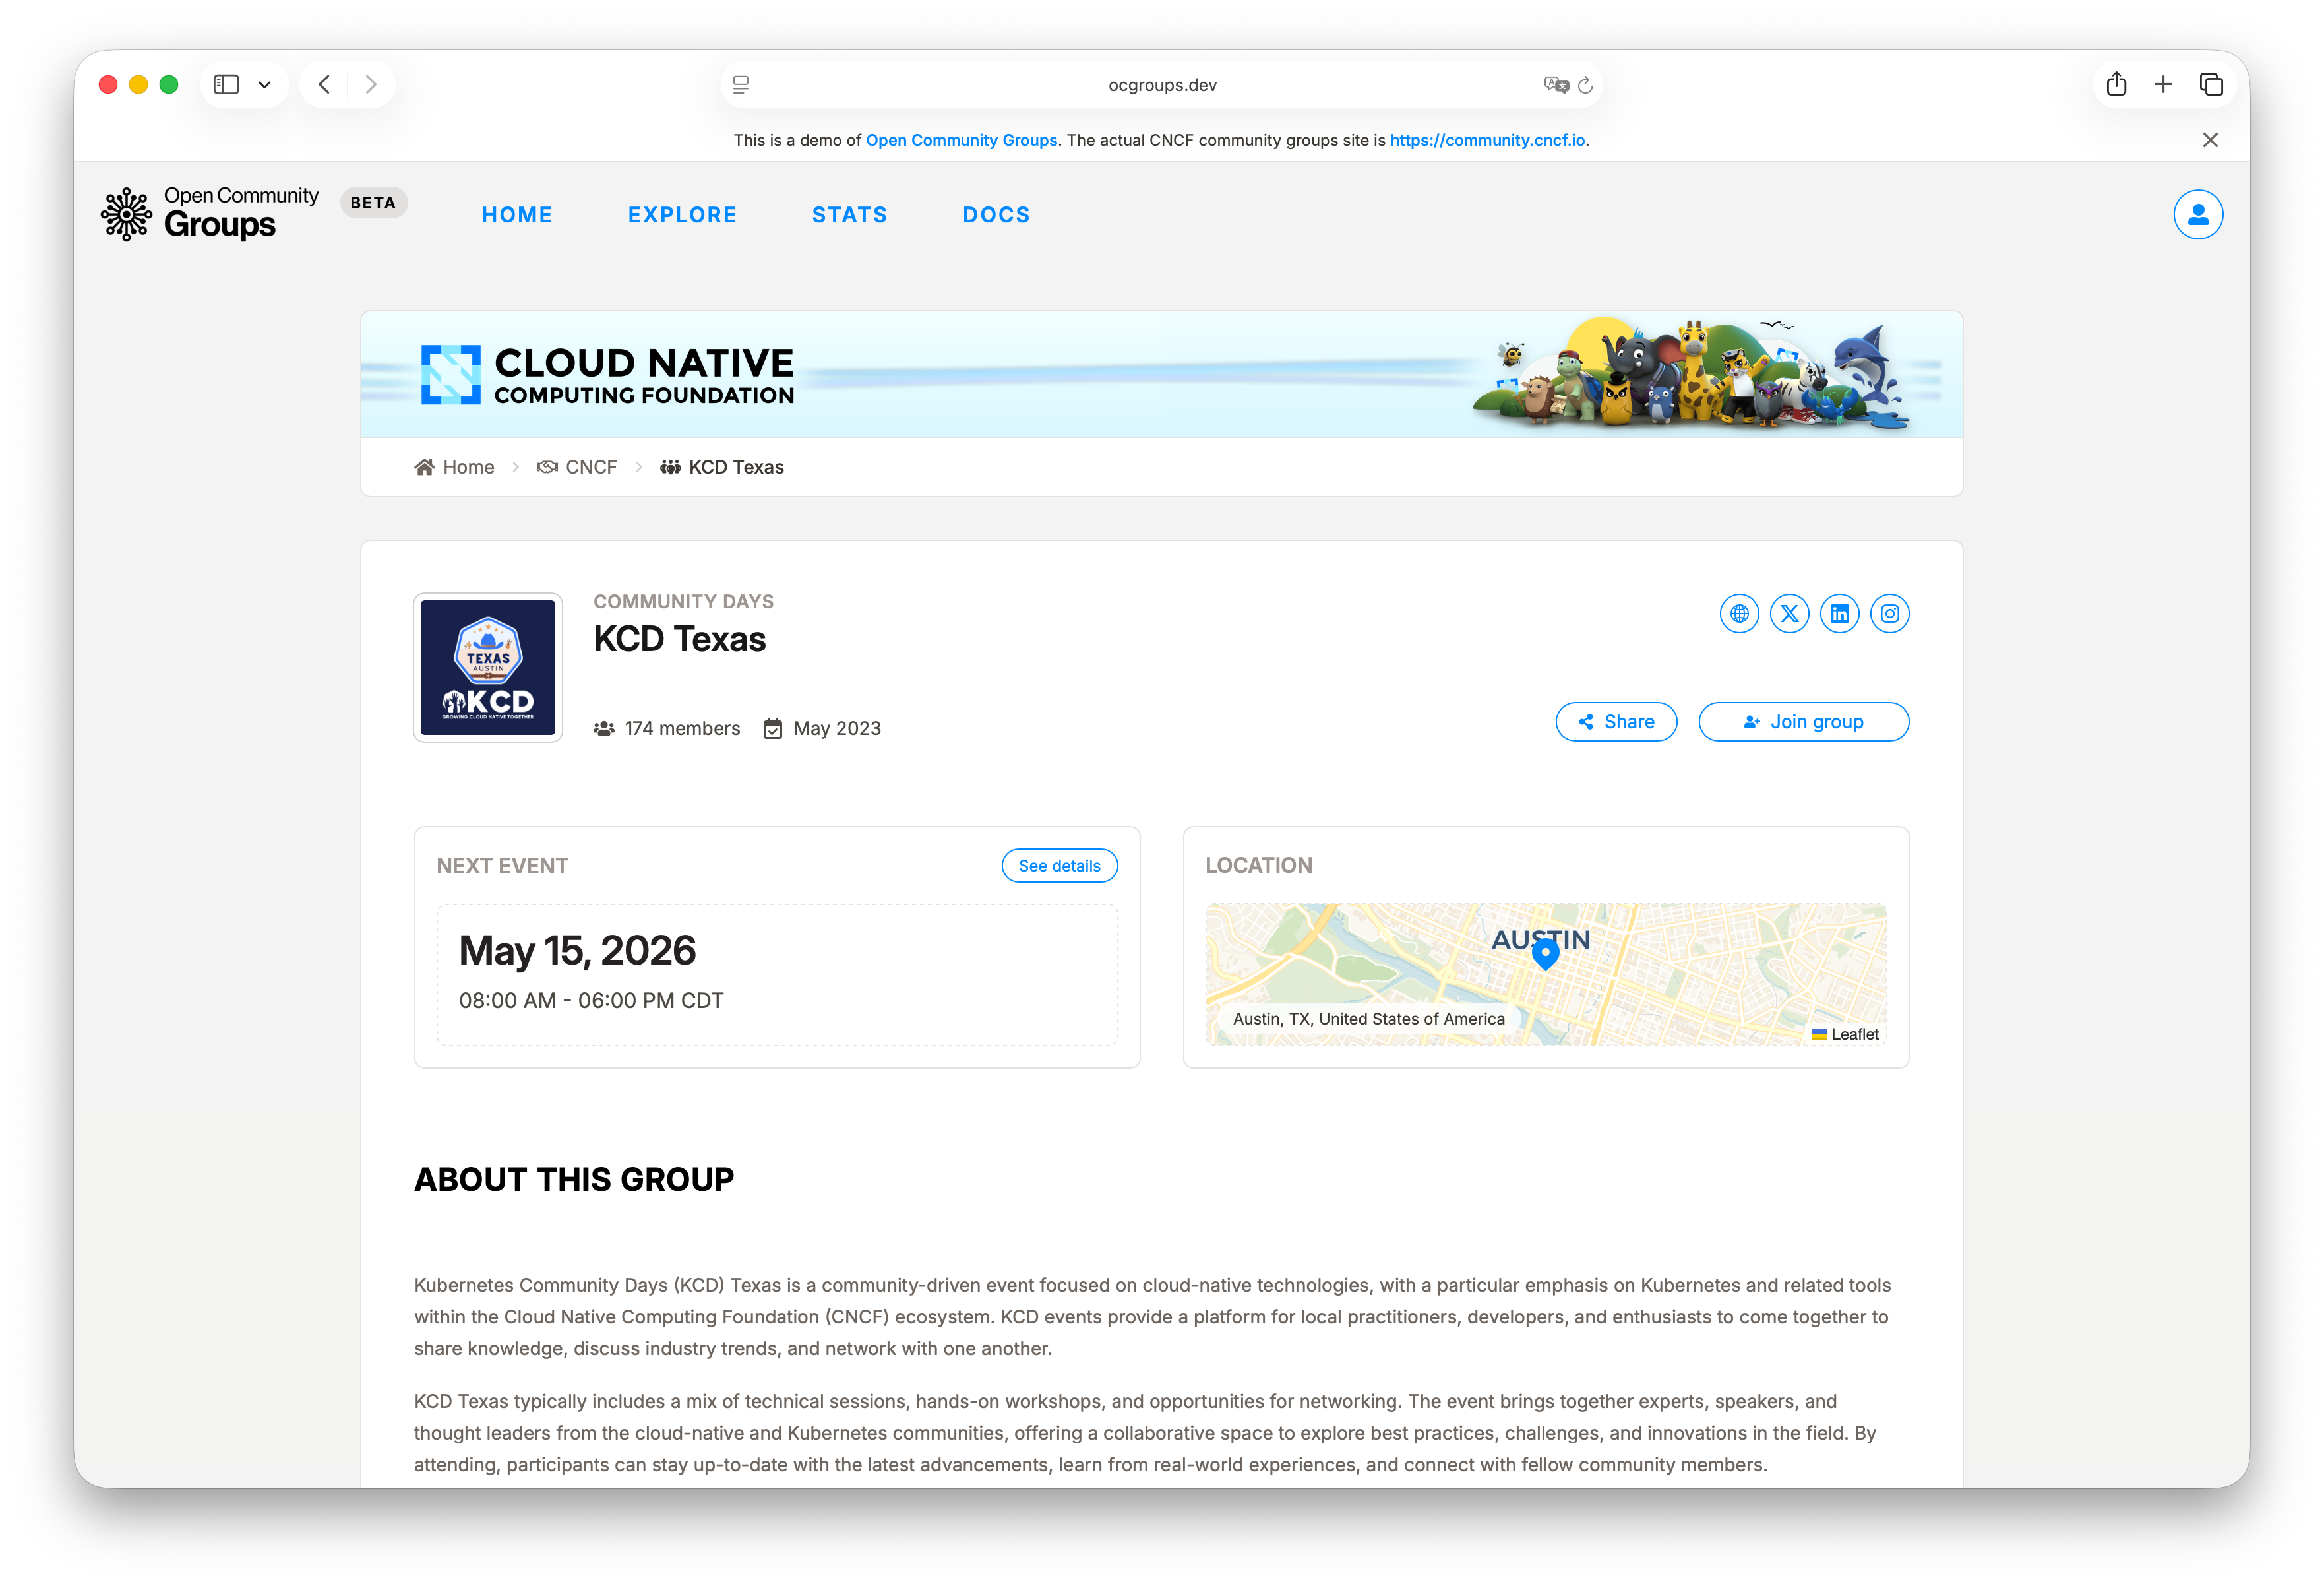Open the page reader icon in address bar

(741, 85)
